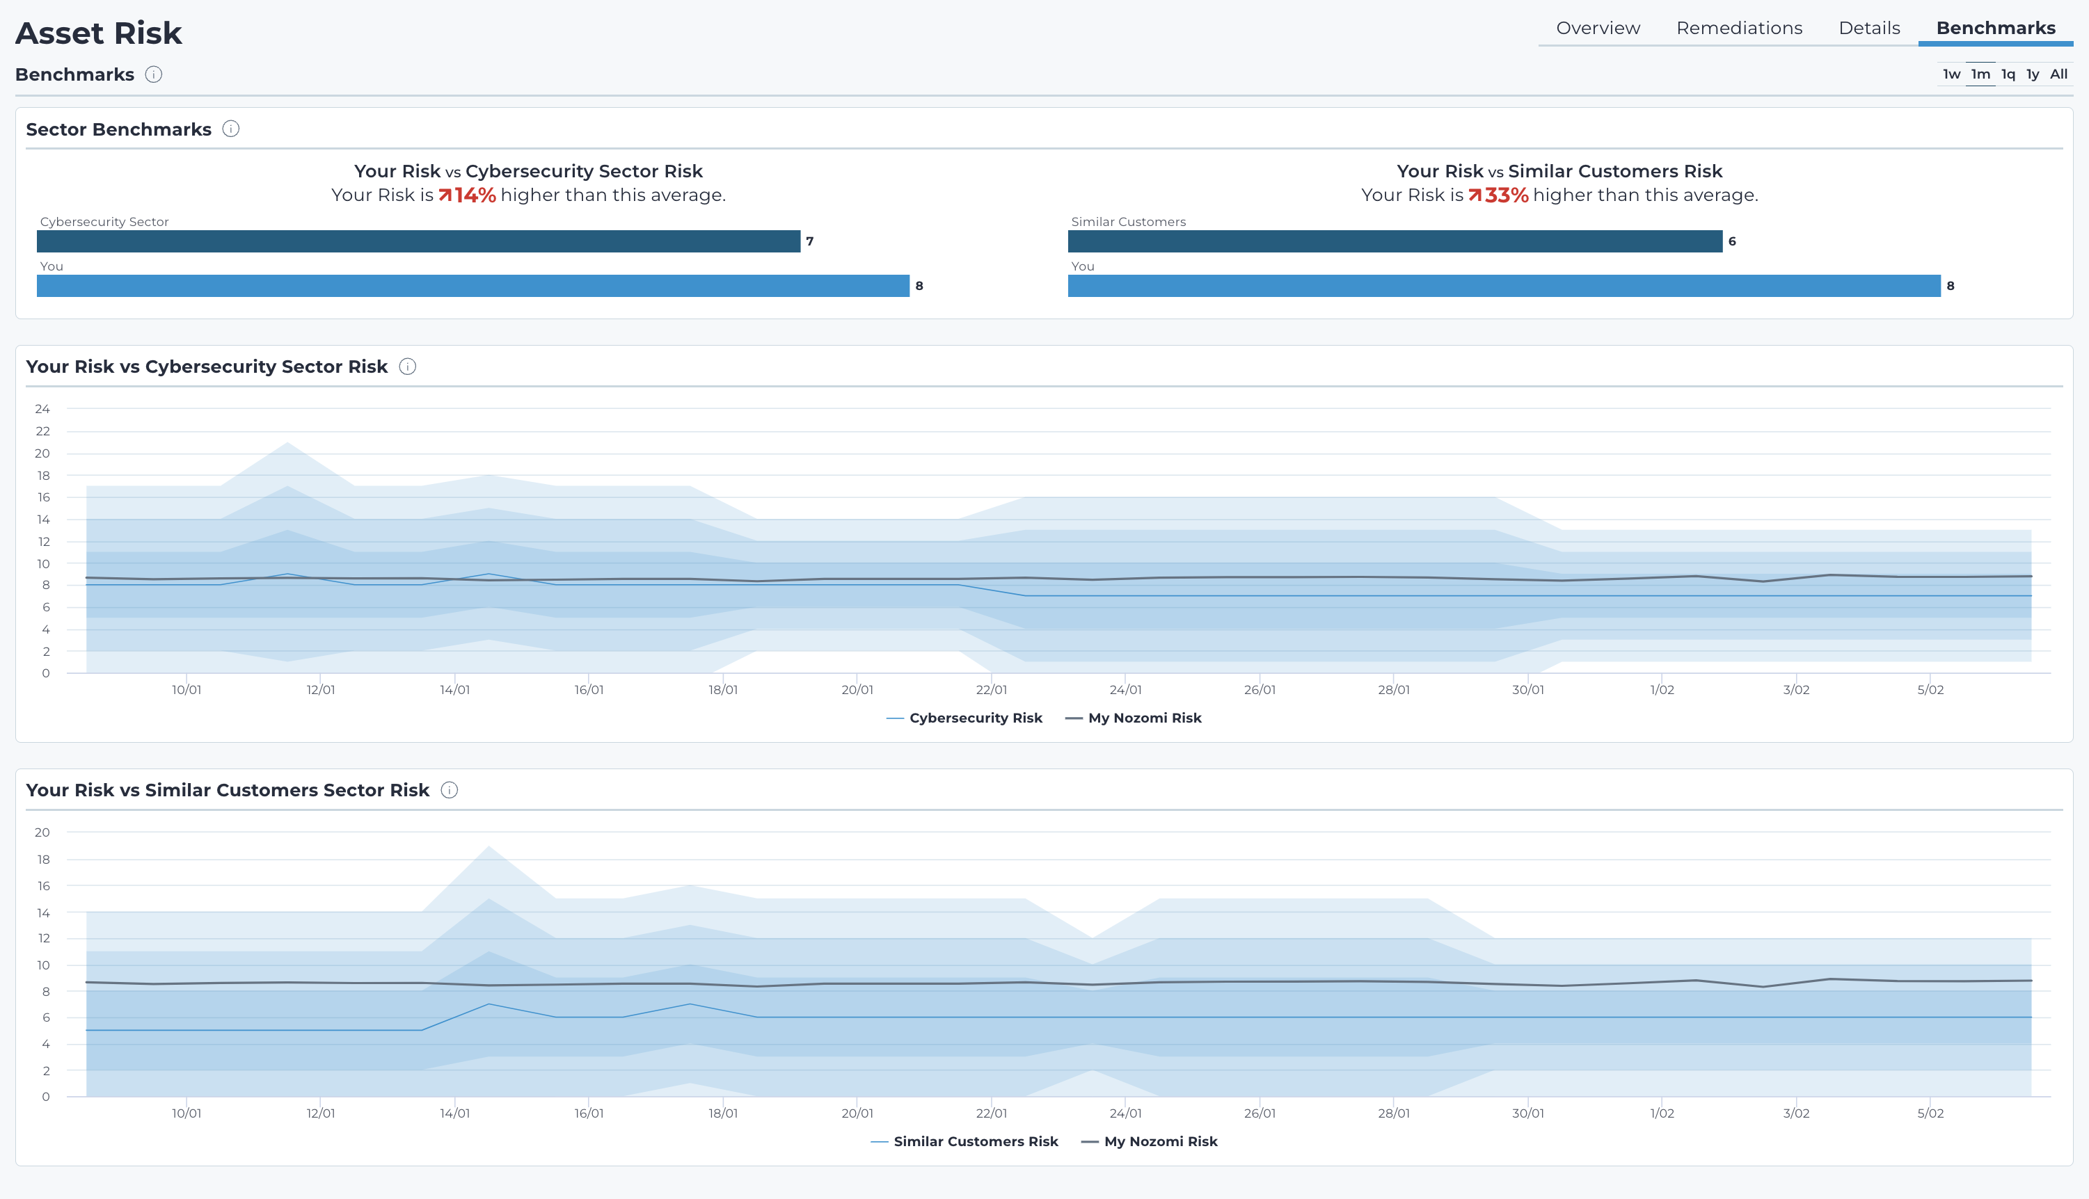Open the Details tab
The width and height of the screenshot is (2089, 1199).
pos(1869,28)
